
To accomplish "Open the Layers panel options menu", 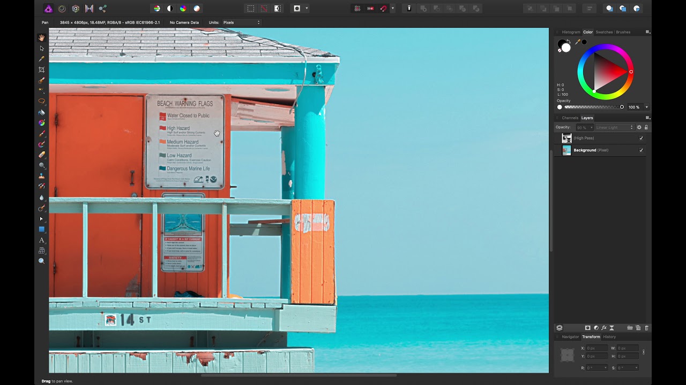I will [x=647, y=118].
